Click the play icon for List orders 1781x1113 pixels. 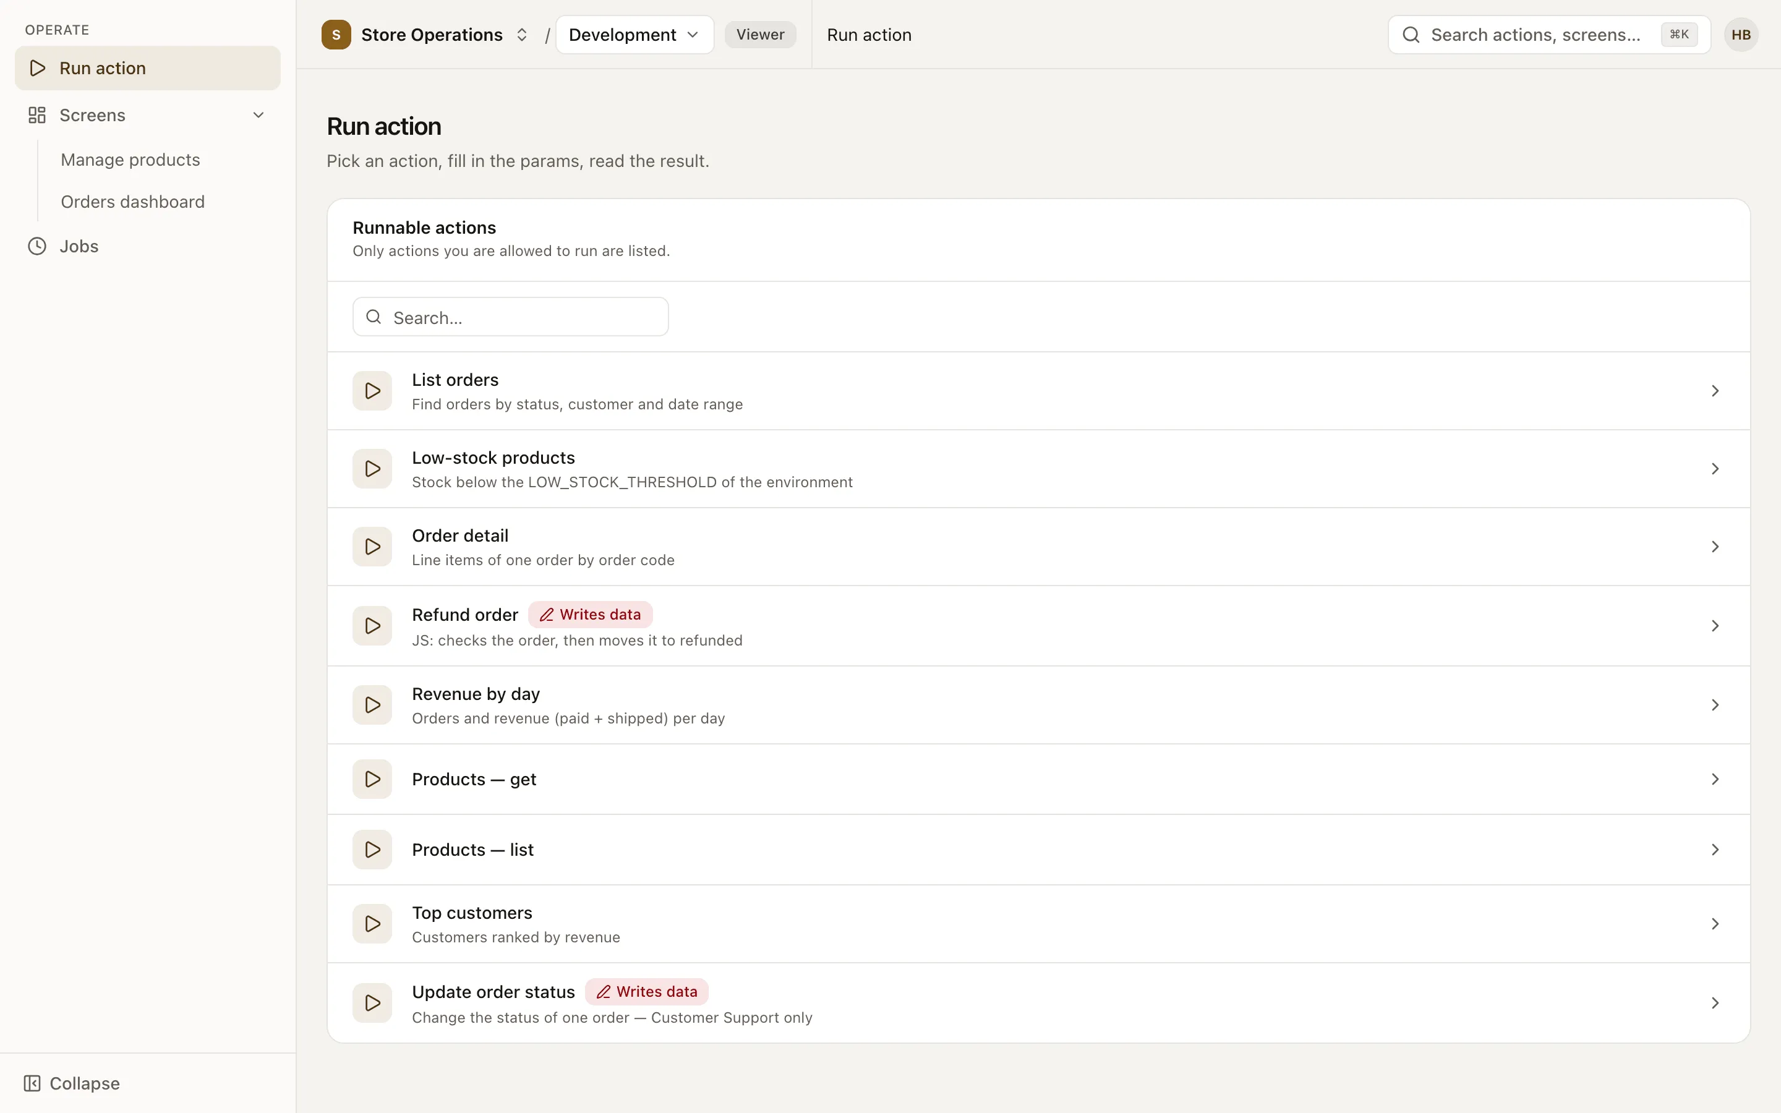pos(372,391)
